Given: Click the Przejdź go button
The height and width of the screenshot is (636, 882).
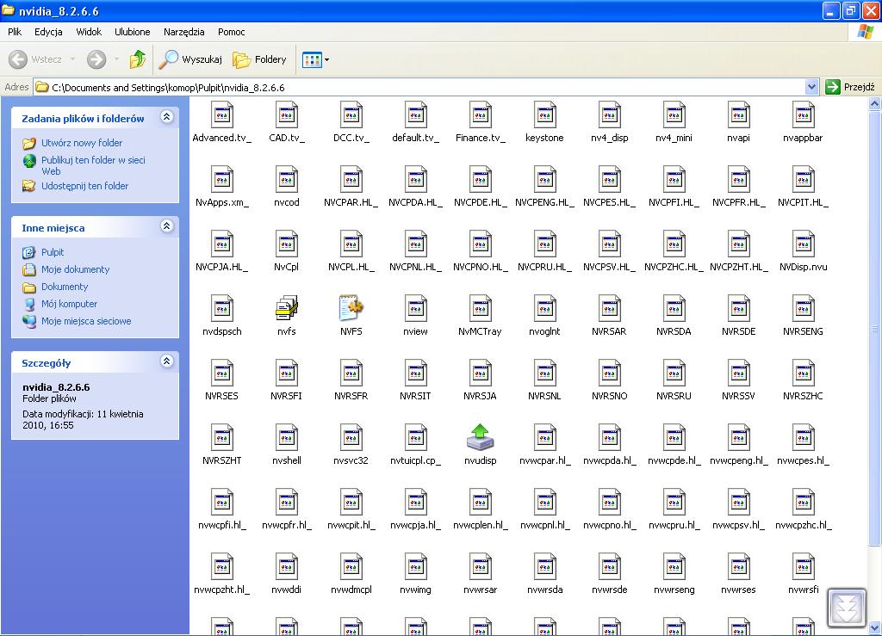Looking at the screenshot, I should pos(850,87).
